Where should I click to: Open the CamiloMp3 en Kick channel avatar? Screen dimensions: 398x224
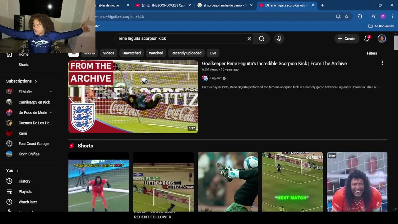(x=9, y=102)
